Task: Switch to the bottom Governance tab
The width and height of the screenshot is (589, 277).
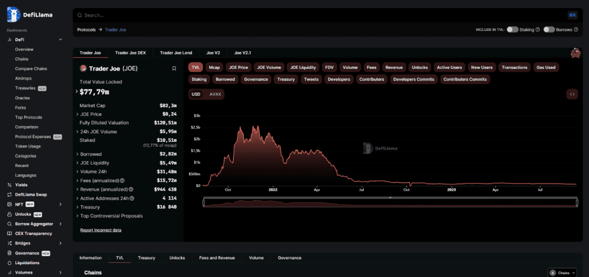Action: coord(290,258)
